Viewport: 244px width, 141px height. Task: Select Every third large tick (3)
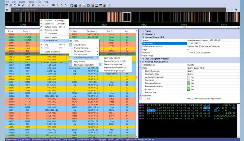[116, 64]
